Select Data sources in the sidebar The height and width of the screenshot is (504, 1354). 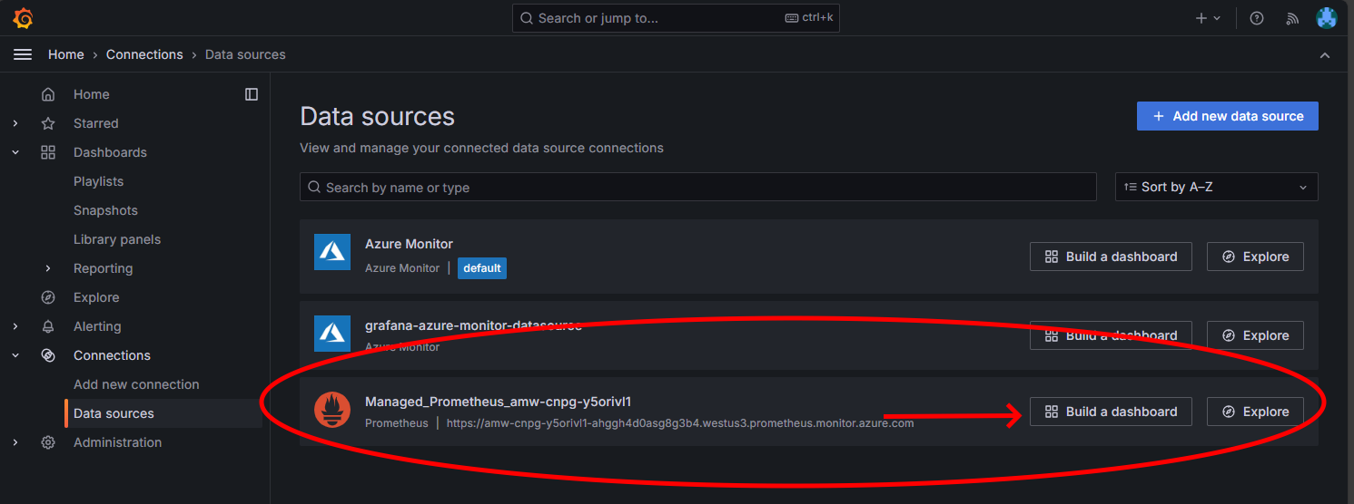tap(114, 413)
